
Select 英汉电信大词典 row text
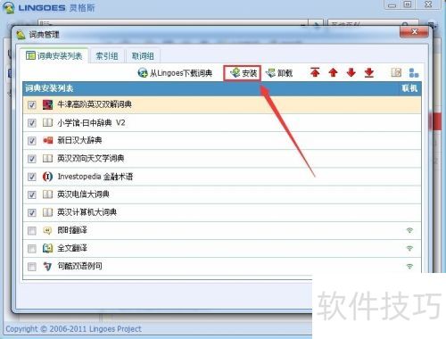[x=83, y=194]
